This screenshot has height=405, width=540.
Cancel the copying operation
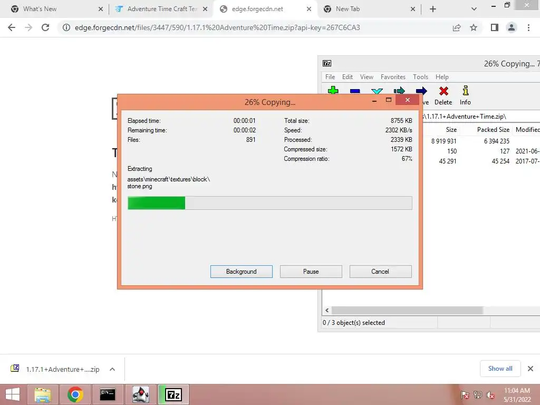381,272
